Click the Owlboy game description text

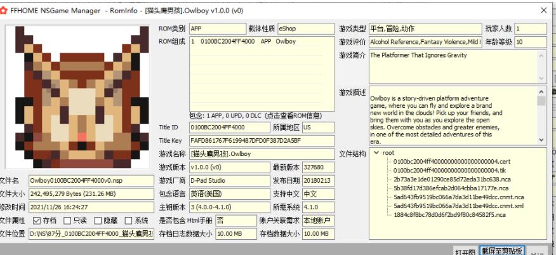[x=436, y=120]
